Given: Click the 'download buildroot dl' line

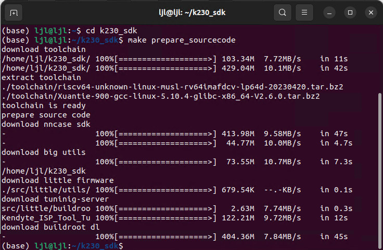Looking at the screenshot, I should [50, 227].
